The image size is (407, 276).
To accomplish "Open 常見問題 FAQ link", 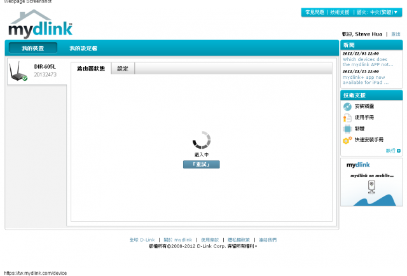I will [x=315, y=12].
